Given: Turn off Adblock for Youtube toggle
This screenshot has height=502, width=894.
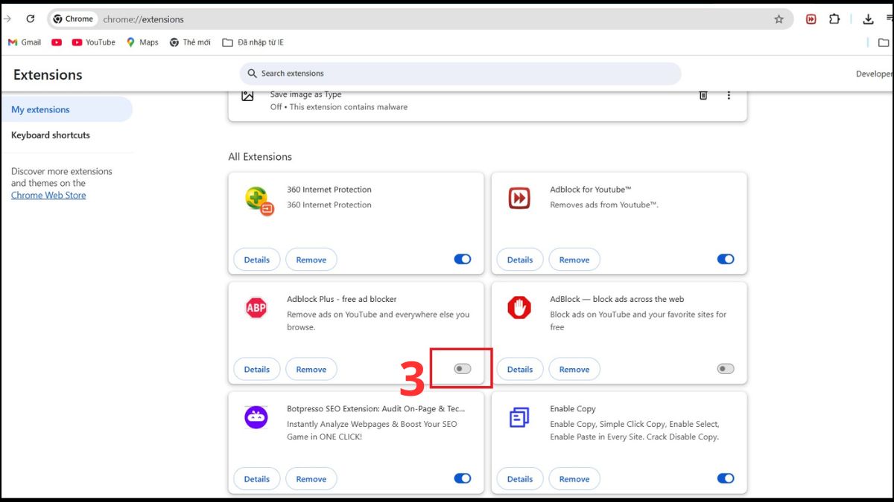Looking at the screenshot, I should (726, 260).
